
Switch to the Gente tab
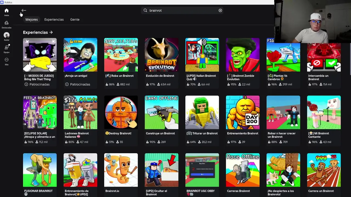pyautogui.click(x=75, y=19)
